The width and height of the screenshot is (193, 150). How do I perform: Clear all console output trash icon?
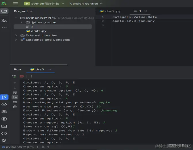(x=15, y=107)
